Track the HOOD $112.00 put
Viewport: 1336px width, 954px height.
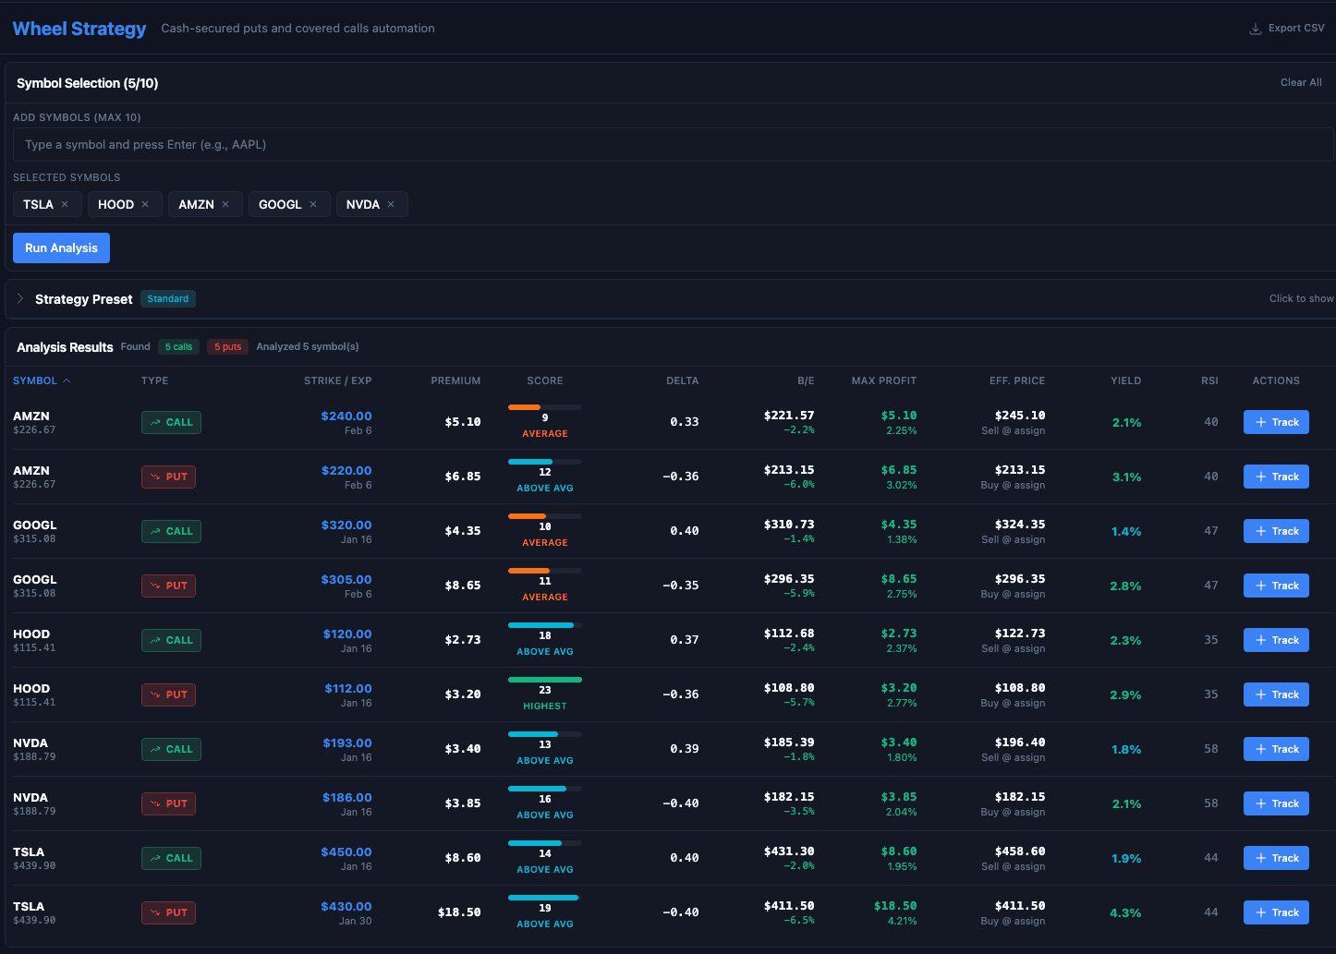tap(1276, 694)
